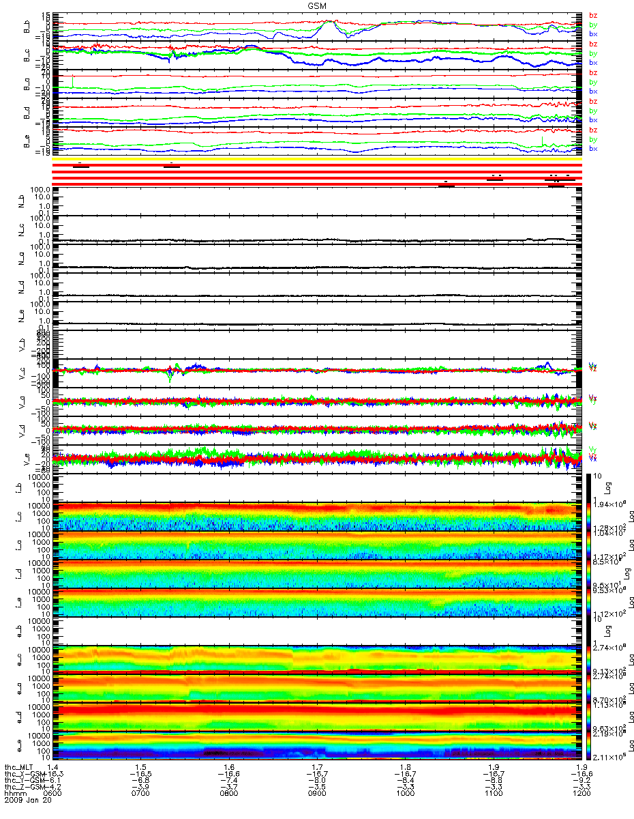Viewport: 634px width, 819px height.
Task: Click the 0800 time tick label
Action: [228, 793]
